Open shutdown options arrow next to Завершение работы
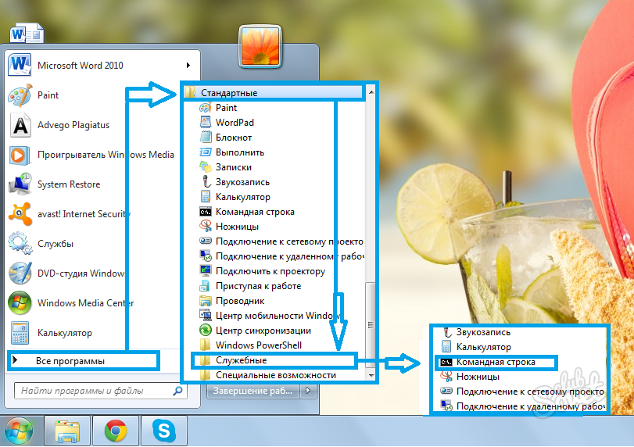This screenshot has height=447, width=634. [x=310, y=391]
